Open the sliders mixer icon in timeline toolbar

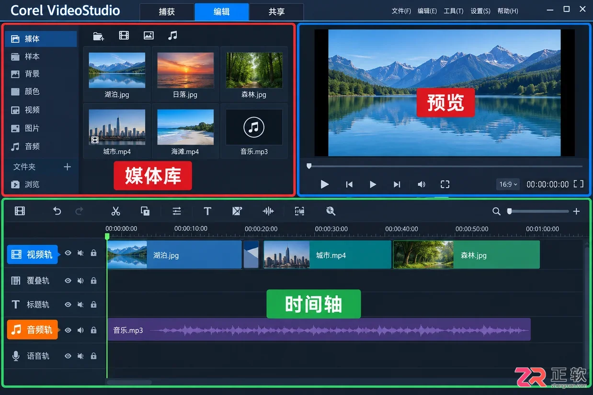click(x=177, y=211)
